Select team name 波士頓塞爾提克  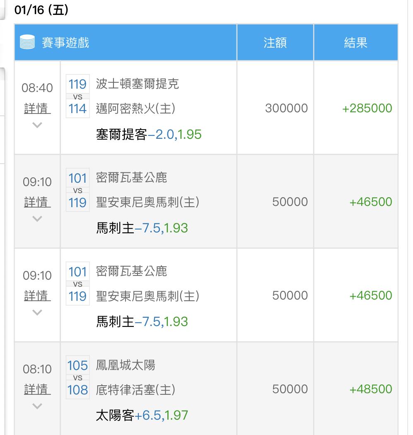coord(138,84)
